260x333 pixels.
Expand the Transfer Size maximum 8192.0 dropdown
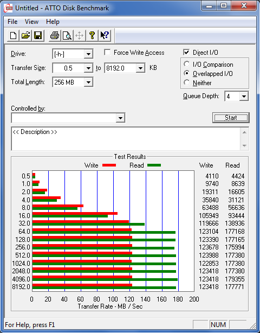(x=140, y=68)
